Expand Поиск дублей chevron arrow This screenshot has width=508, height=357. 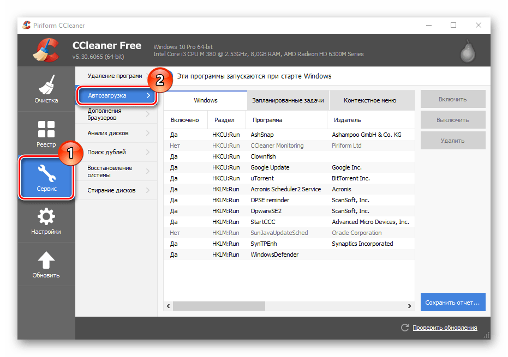coord(148,152)
